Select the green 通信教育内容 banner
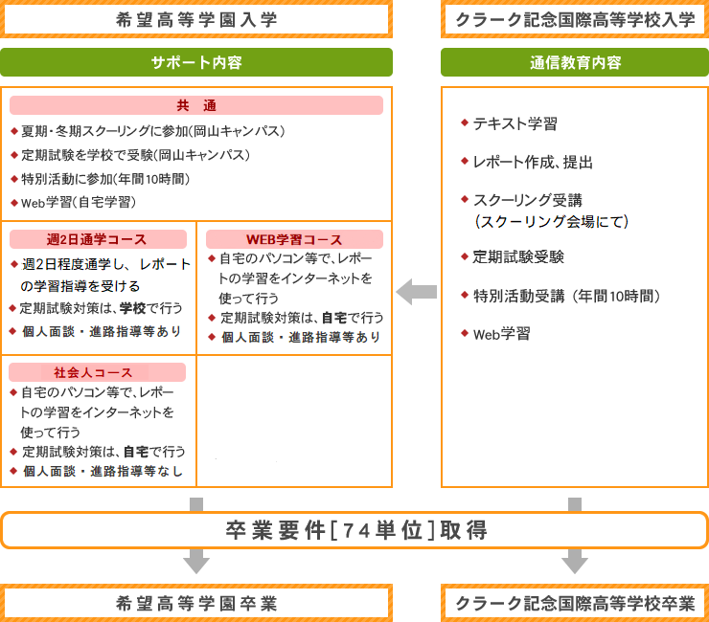 pyautogui.click(x=575, y=62)
